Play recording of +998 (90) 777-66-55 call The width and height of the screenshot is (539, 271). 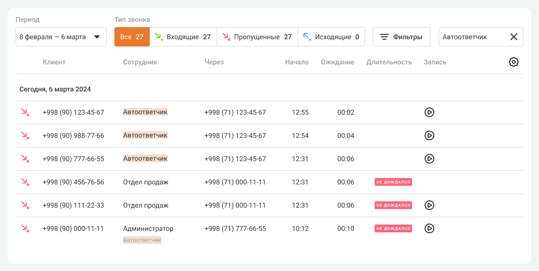point(429,159)
